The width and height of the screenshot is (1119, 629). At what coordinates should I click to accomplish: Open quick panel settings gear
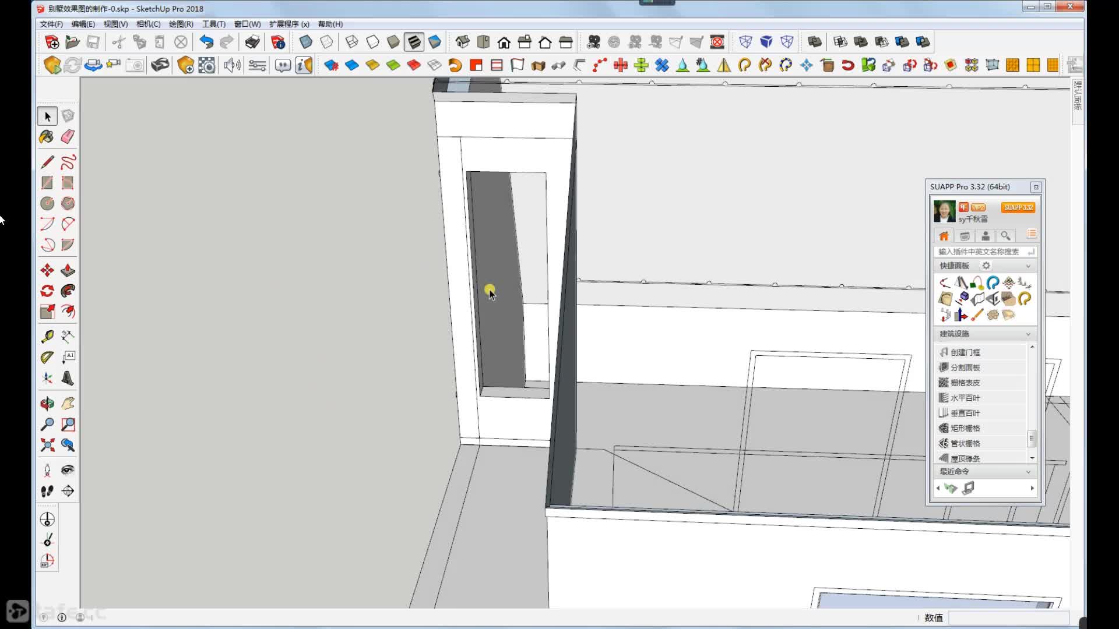(x=986, y=266)
